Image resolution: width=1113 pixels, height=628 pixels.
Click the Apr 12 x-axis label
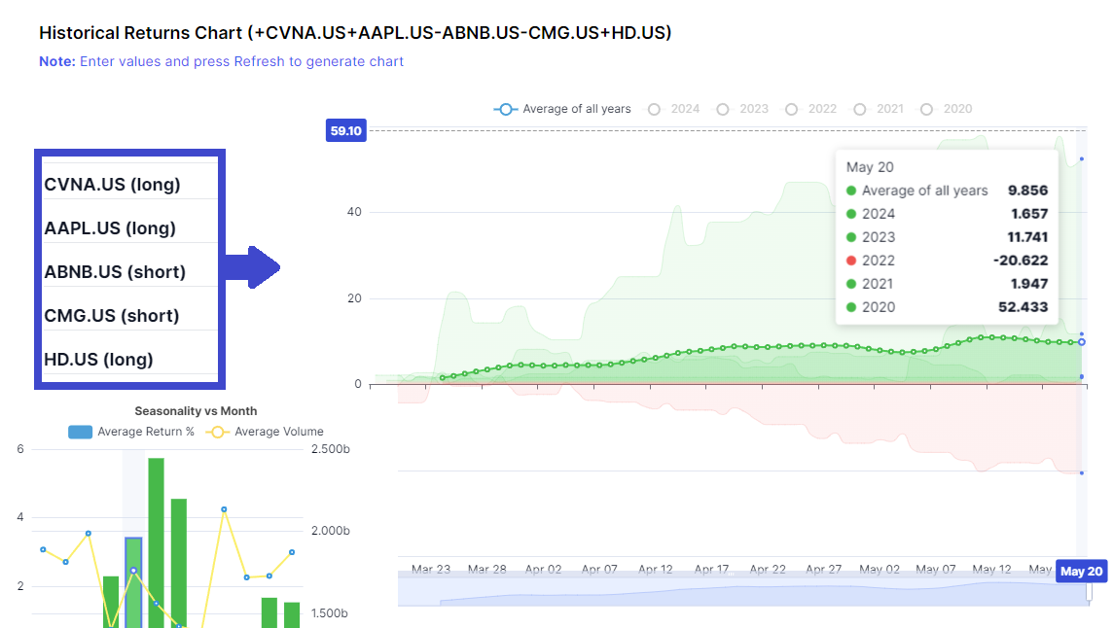[655, 569]
